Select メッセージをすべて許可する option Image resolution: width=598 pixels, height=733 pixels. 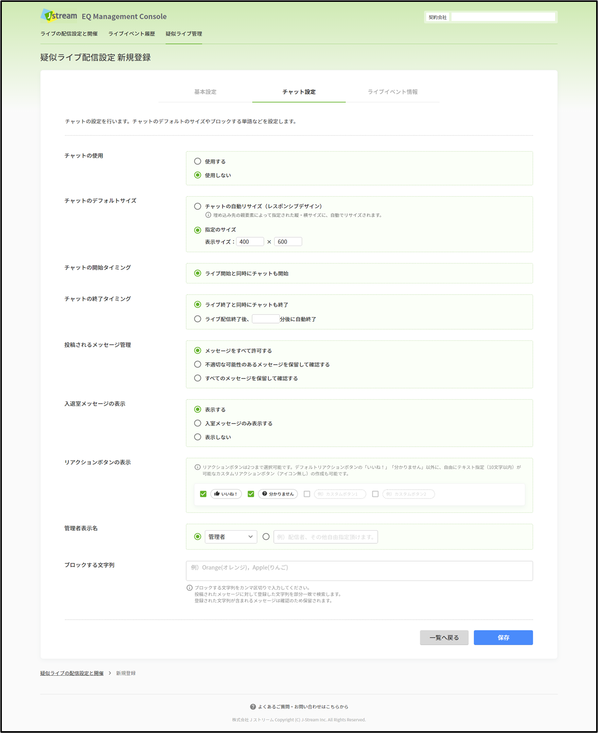click(198, 351)
